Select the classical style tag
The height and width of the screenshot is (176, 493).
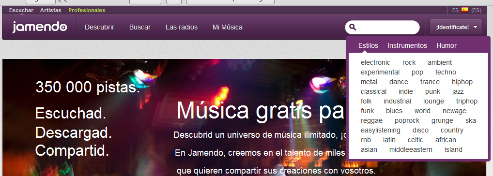pos(373,91)
